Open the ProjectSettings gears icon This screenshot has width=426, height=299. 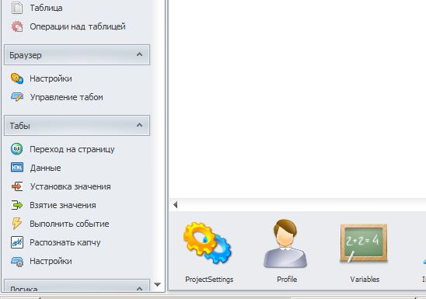click(208, 243)
